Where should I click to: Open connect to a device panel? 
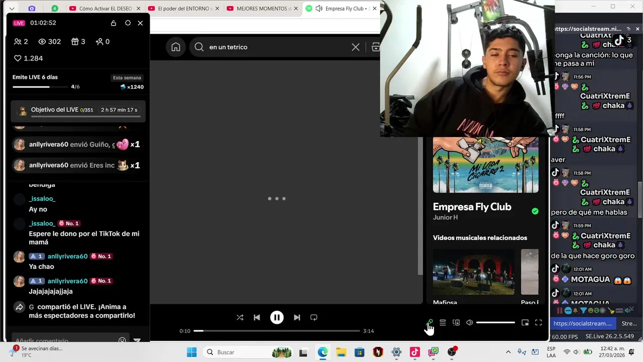(456, 323)
